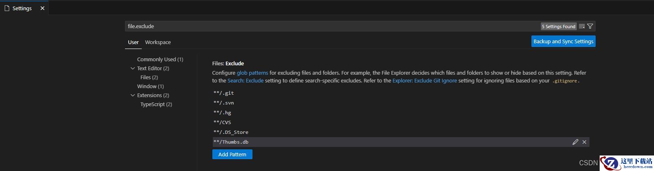This screenshot has height=171, width=654.
Task: Switch to the User settings tab
Action: pyautogui.click(x=133, y=42)
